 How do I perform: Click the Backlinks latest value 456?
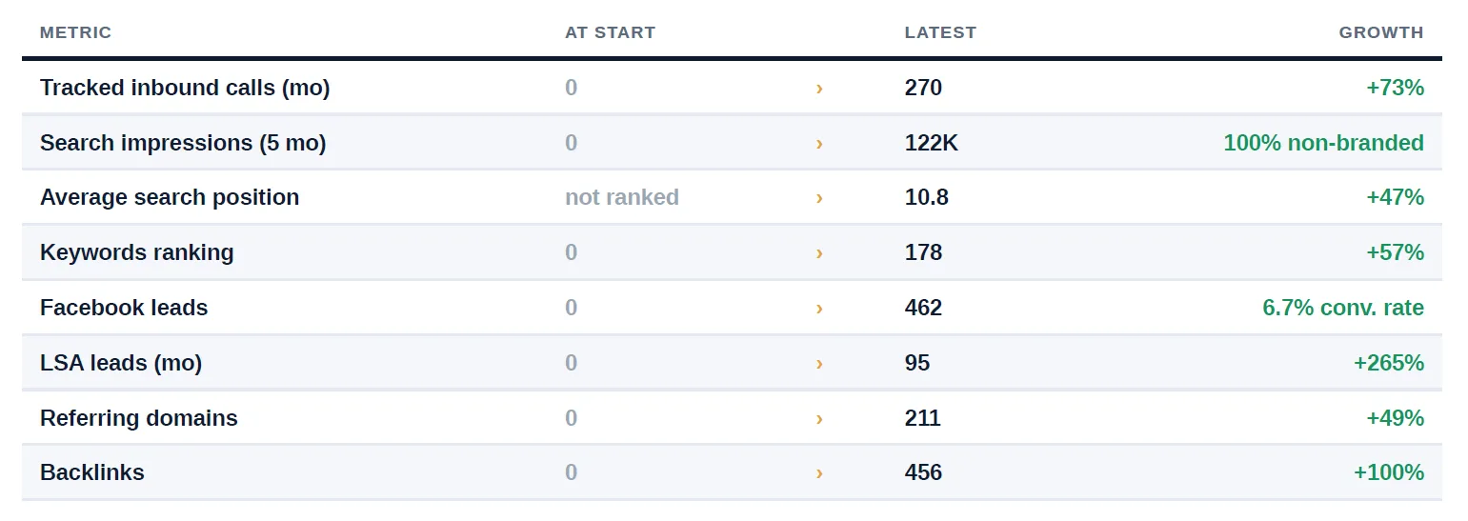tap(923, 472)
